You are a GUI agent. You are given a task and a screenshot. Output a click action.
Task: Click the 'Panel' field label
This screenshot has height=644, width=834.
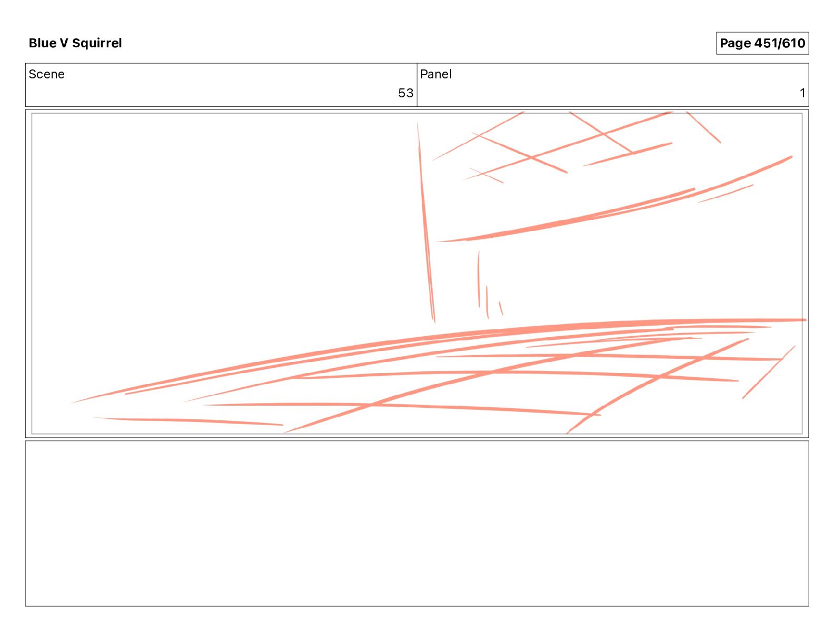pyautogui.click(x=436, y=74)
